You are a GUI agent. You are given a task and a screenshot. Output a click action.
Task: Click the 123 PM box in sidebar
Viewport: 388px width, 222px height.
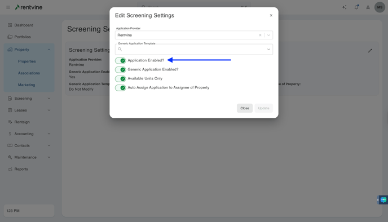tap(29, 211)
